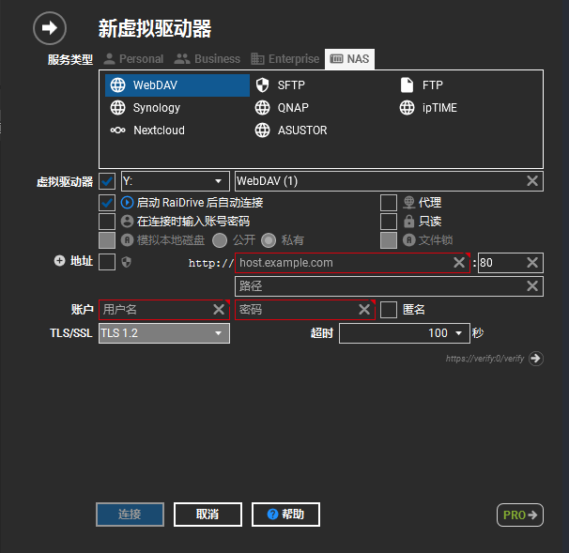
Task: Click the read-only lock icon
Action: tap(409, 222)
